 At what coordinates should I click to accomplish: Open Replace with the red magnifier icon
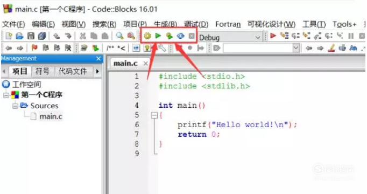click(x=131, y=36)
